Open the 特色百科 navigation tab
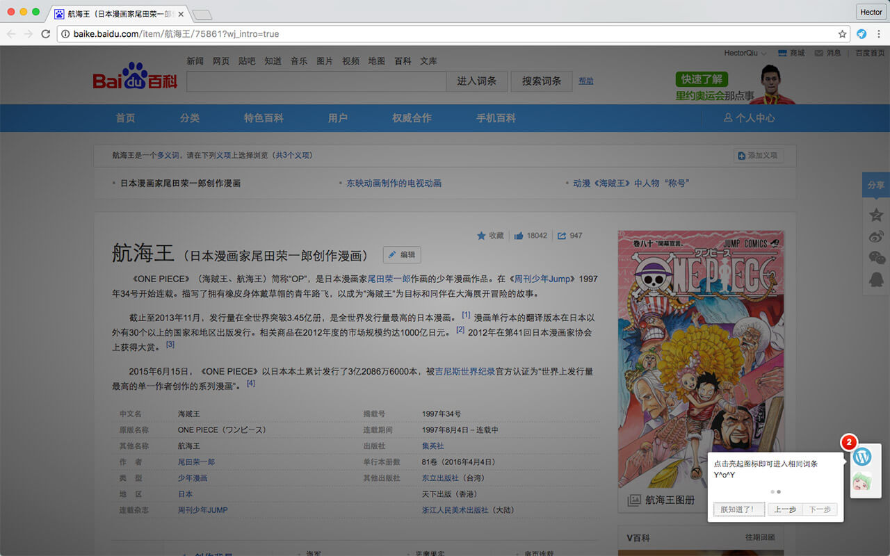Viewport: 890px width, 556px height. [x=264, y=118]
